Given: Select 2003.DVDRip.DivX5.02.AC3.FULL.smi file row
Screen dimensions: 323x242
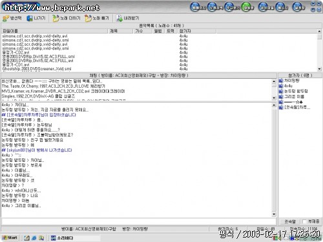Looking at the screenshot, I should (x=39, y=56).
